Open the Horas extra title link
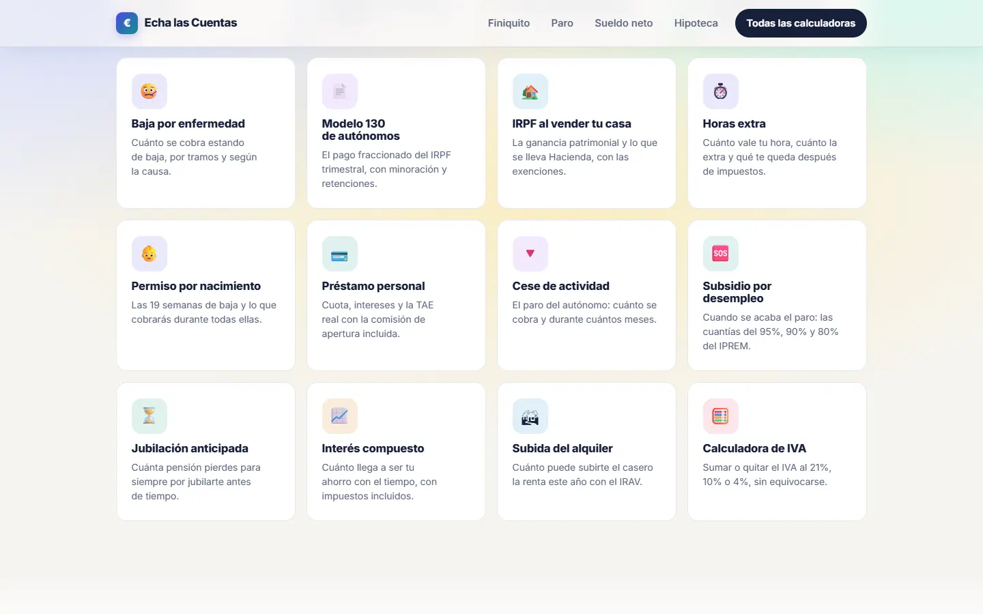This screenshot has height=614, width=983. pyautogui.click(x=735, y=123)
